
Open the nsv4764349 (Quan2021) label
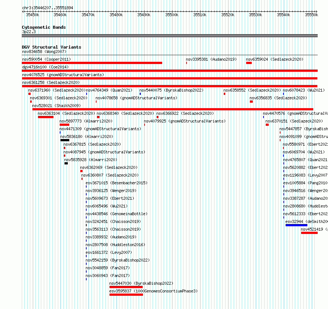[x=109, y=90]
